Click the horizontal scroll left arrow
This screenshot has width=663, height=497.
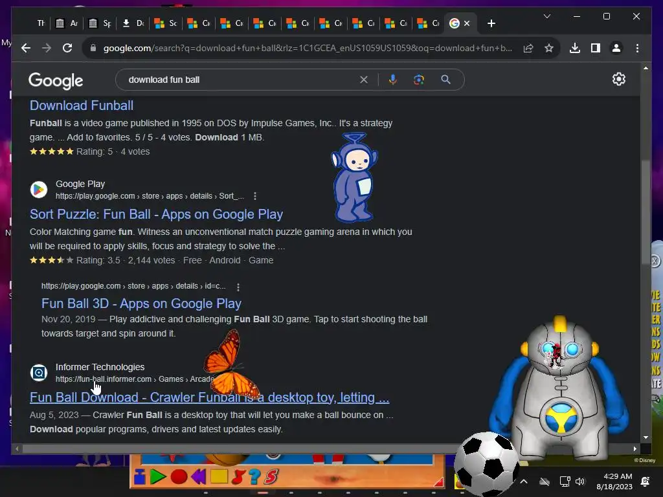[x=17, y=448]
